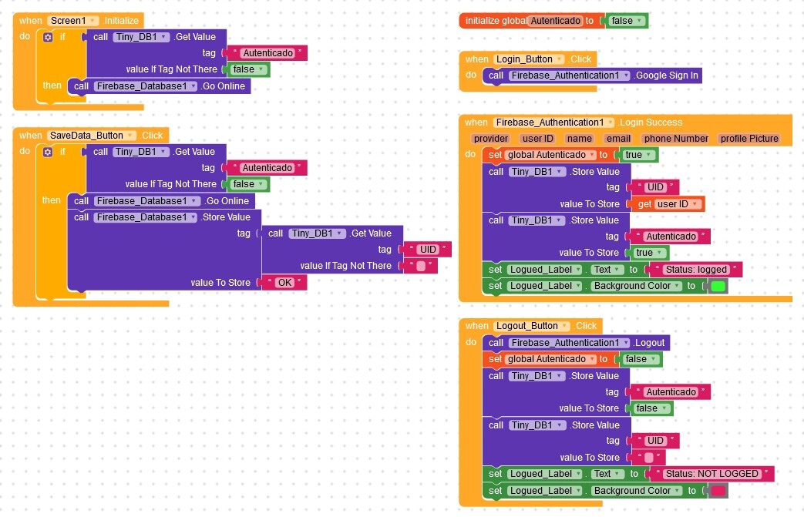Open the get user ID variable dropdown
This screenshot has width=804, height=517.
pyautogui.click(x=678, y=204)
